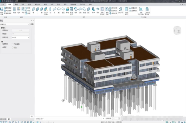
Task: Select the 梁 (beam) tool
Action: click(54, 10)
